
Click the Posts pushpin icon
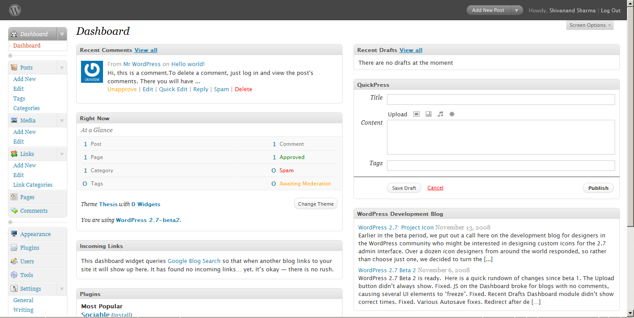[14, 67]
